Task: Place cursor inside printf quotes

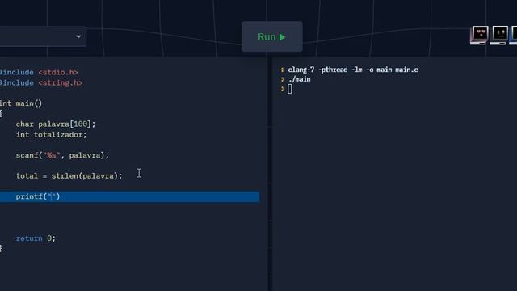Action: 52,196
